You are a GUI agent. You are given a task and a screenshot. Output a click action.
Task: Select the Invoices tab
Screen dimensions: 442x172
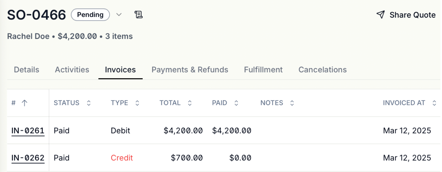[120, 70]
